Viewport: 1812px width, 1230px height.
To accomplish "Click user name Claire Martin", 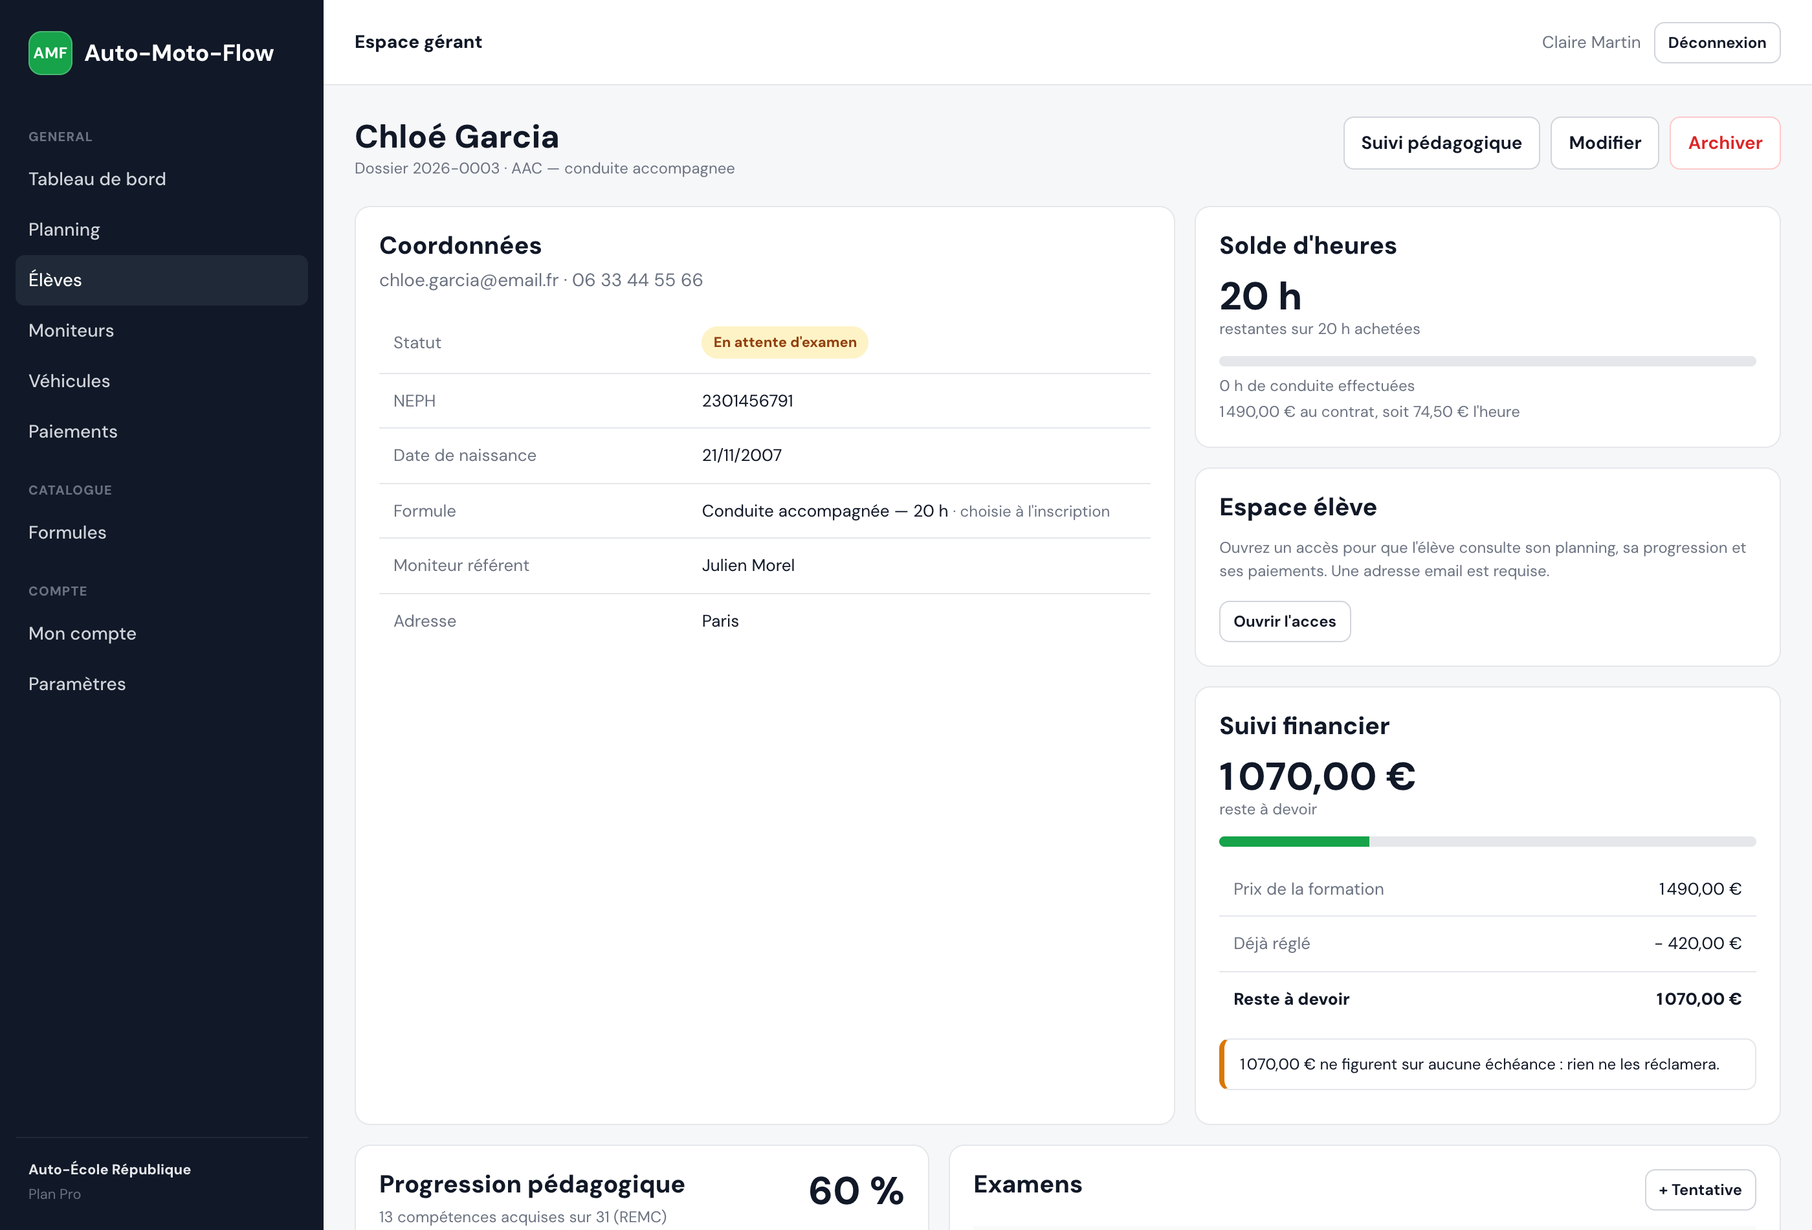I will click(1591, 43).
